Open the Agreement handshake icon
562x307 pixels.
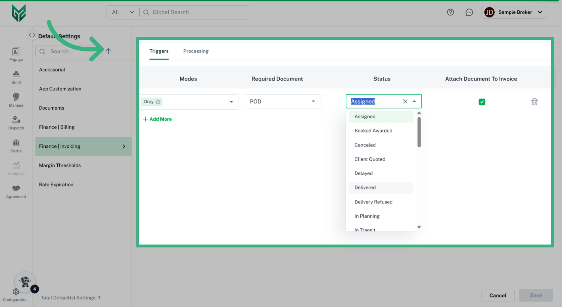pos(16,189)
